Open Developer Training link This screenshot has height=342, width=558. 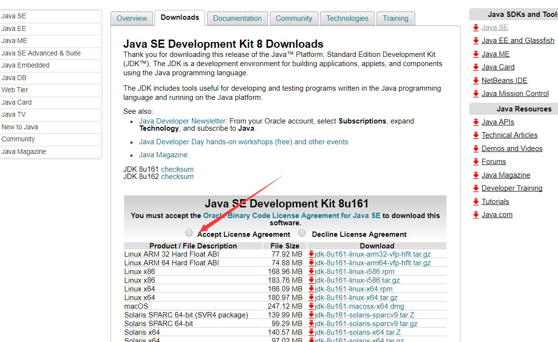(x=512, y=188)
